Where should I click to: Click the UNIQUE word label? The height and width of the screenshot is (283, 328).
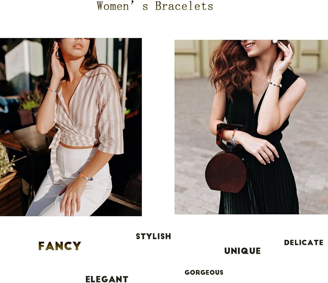(242, 251)
